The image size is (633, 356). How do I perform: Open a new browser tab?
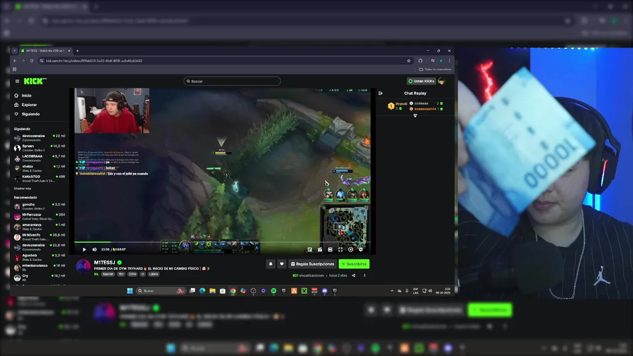(x=77, y=50)
